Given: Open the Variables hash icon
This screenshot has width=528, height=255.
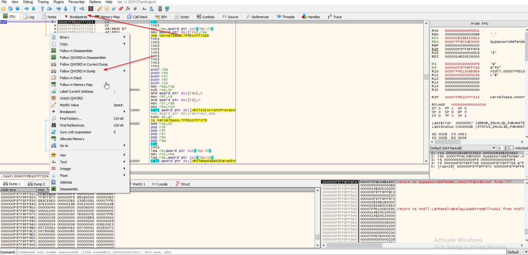Looking at the screenshot, I should [135, 9].
